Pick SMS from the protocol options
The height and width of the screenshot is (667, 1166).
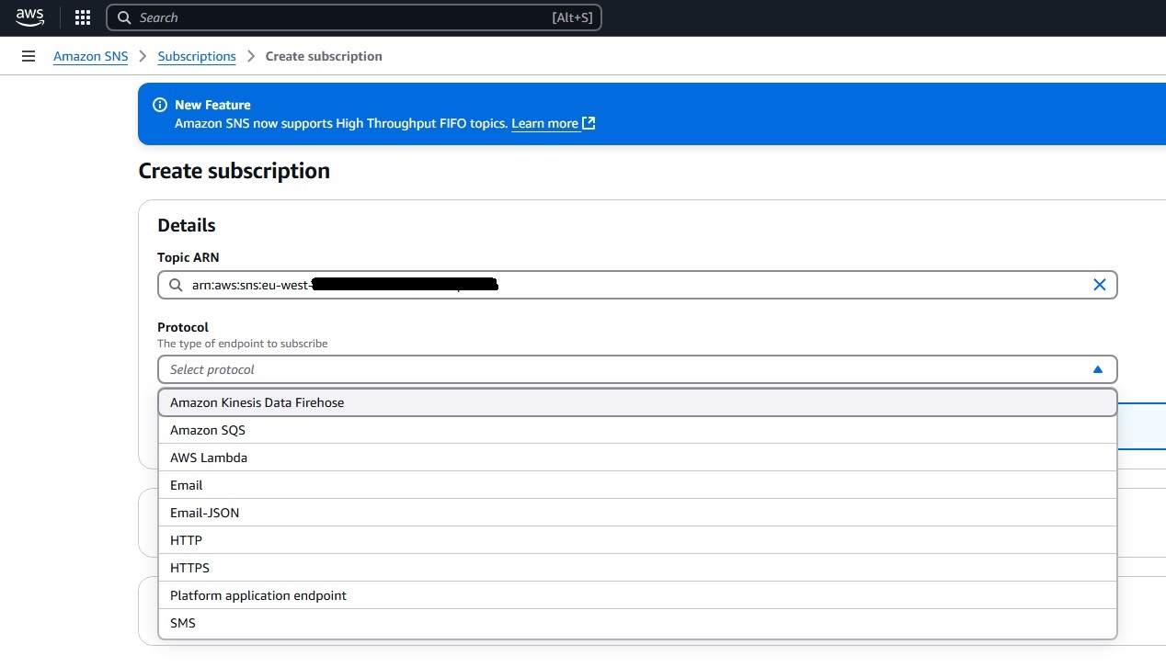[182, 622]
